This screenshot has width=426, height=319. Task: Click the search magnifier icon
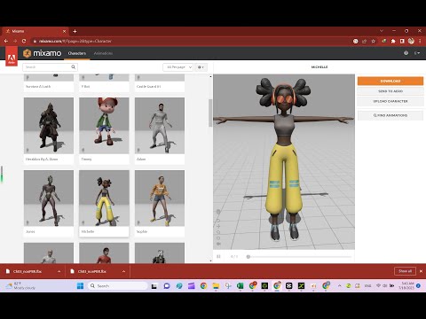pos(73,67)
